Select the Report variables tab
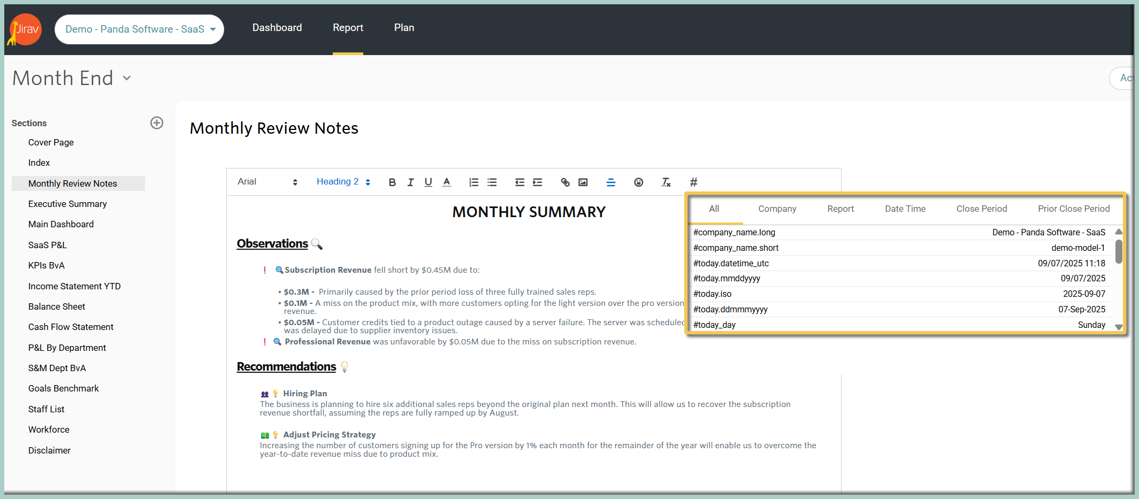 [840, 209]
